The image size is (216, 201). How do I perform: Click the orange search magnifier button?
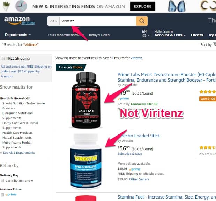click(142, 21)
